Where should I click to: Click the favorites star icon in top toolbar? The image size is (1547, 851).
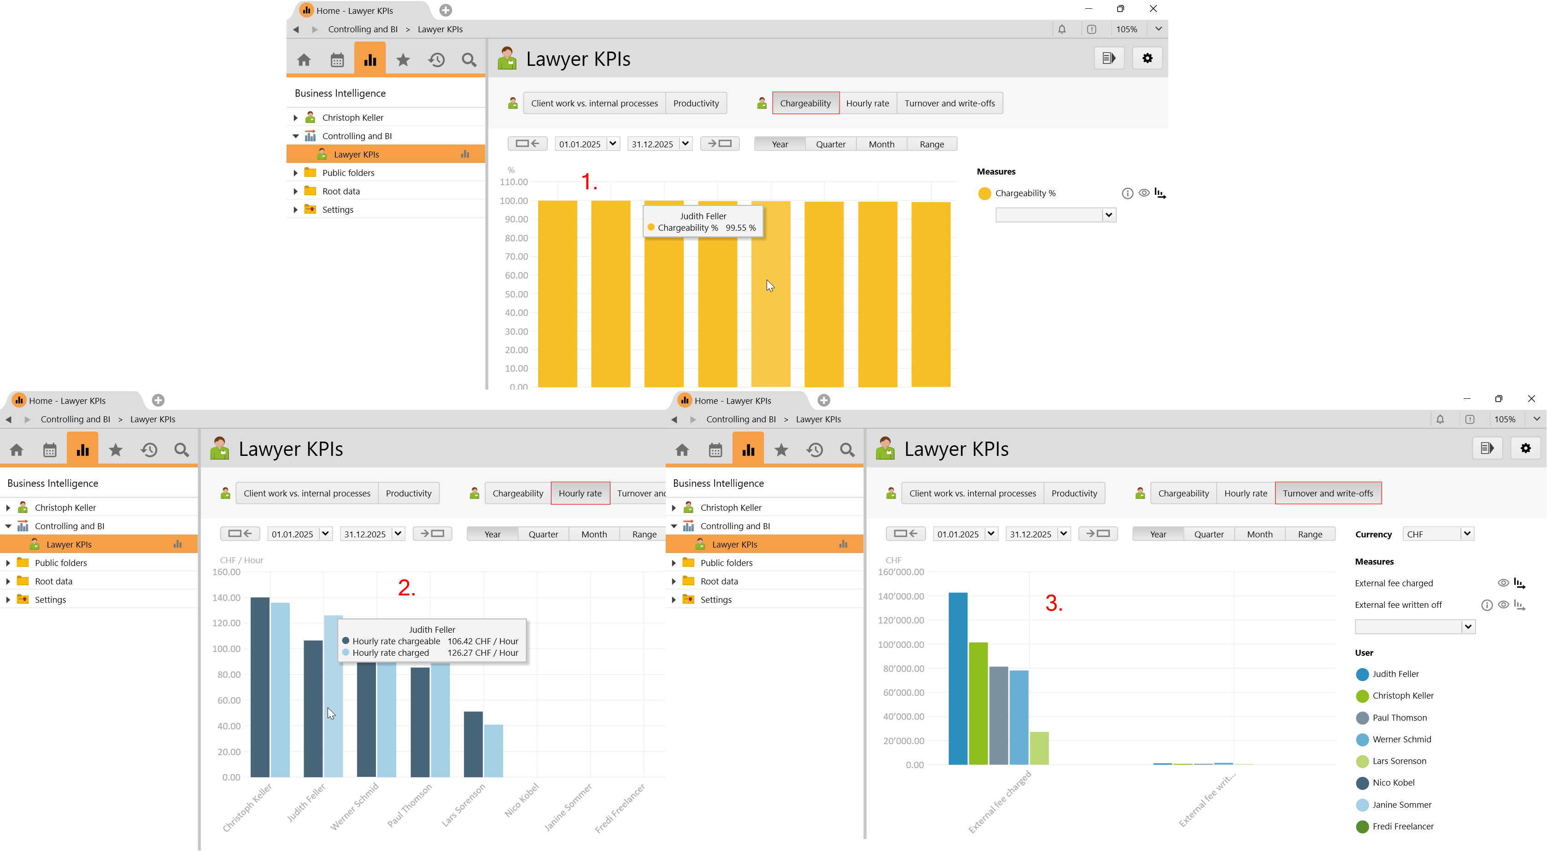(403, 59)
